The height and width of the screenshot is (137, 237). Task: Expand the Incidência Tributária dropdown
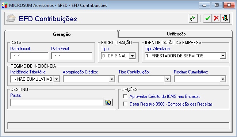click(x=56, y=79)
